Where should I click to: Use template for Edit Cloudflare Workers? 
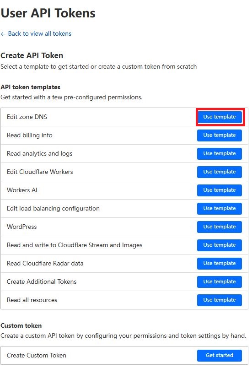click(219, 172)
